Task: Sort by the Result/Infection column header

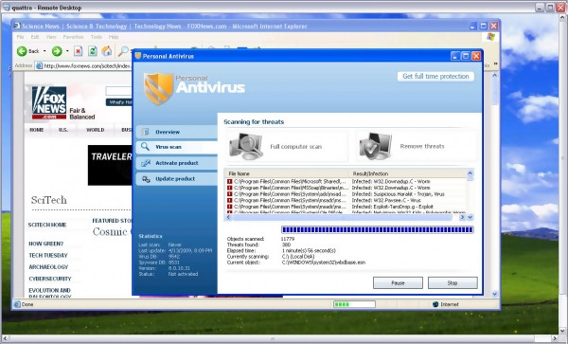Action: 407,173
